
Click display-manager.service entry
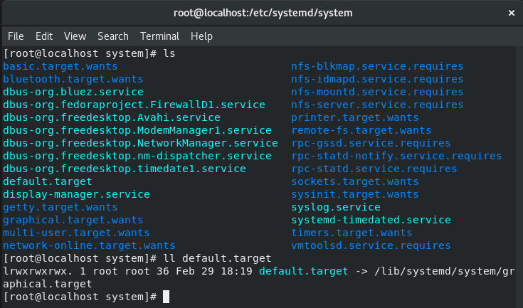[76, 194]
